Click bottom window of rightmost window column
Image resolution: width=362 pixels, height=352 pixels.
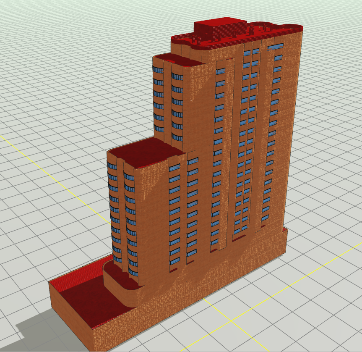265,218
